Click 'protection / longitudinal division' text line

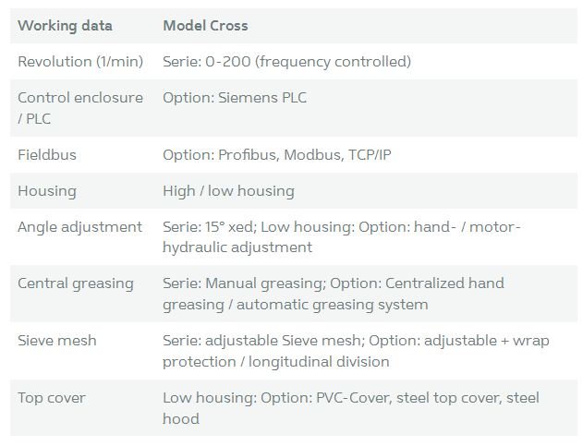pyautogui.click(x=275, y=362)
